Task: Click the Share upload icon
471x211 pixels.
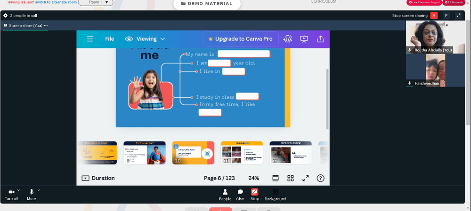Action: [x=320, y=39]
